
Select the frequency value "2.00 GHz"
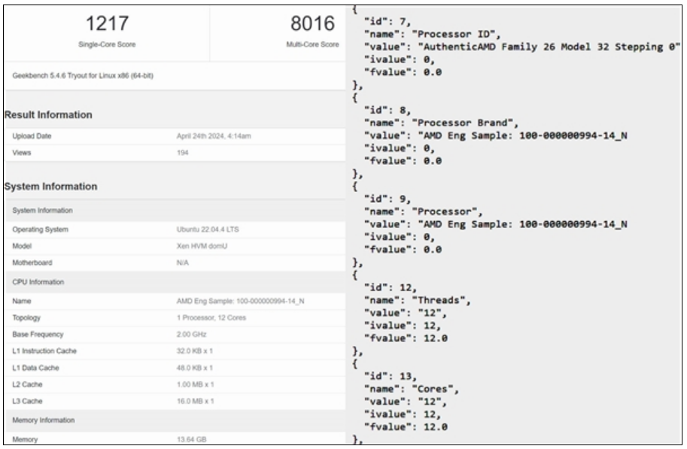(191, 335)
